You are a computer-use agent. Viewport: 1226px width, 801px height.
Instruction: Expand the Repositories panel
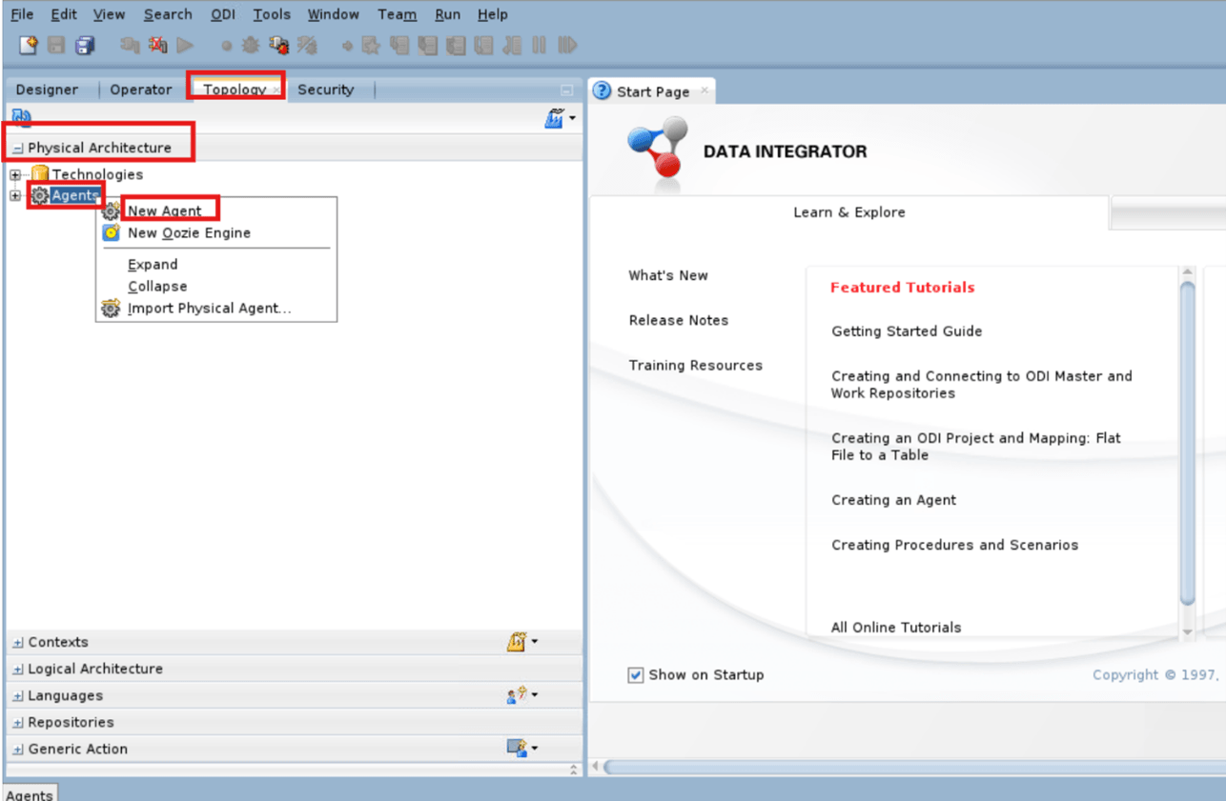tap(16, 721)
